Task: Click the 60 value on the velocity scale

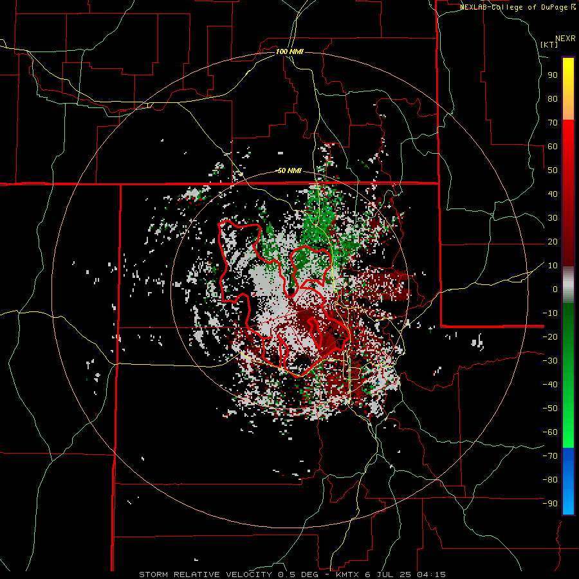Action: tap(553, 147)
